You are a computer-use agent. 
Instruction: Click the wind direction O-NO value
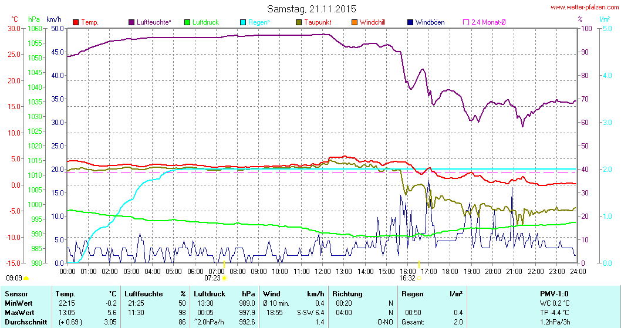tap(386, 322)
